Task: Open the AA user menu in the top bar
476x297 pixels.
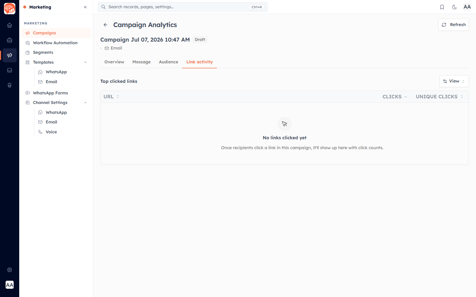Action: (x=467, y=7)
